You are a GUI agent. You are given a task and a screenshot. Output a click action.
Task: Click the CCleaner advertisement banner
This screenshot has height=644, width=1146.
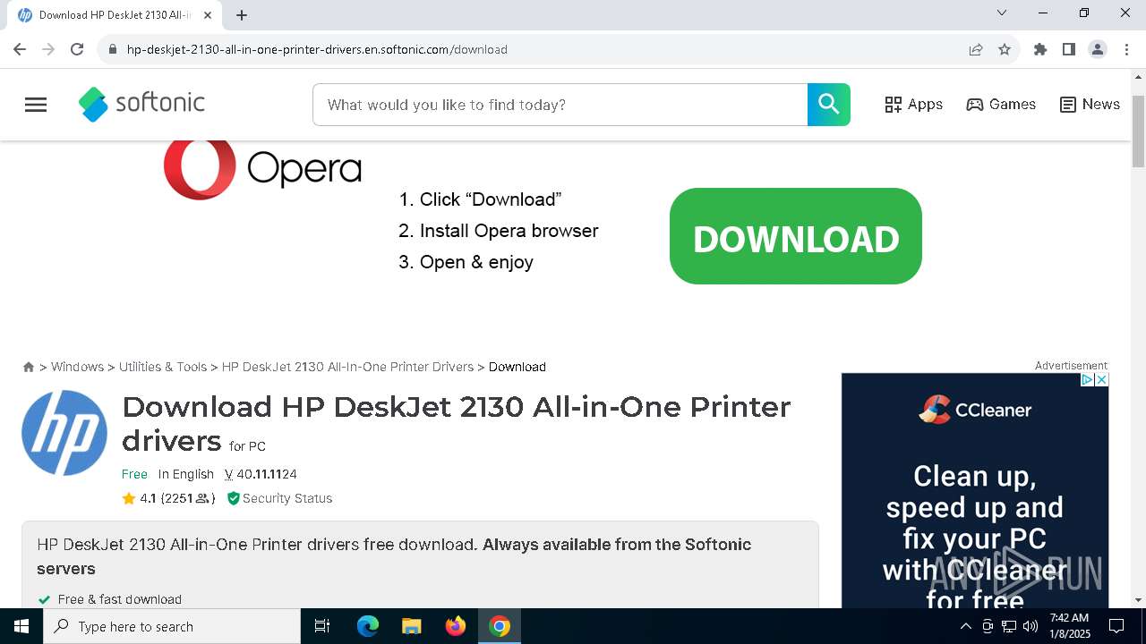tap(975, 490)
